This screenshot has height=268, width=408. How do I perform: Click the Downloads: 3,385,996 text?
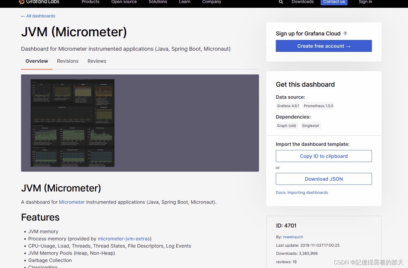[297, 253]
